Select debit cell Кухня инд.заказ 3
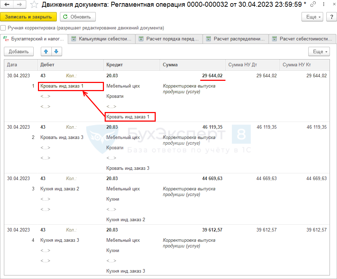Screen dimensions: 337x279 60,240
